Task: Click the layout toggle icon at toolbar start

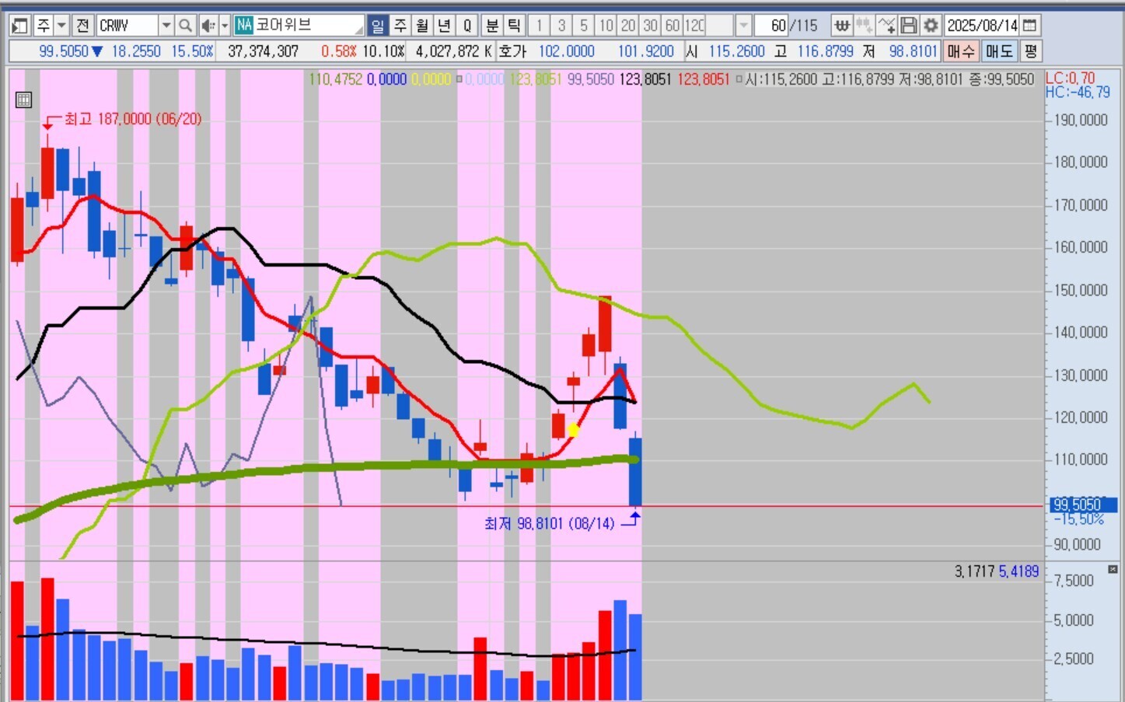Action: [x=19, y=26]
